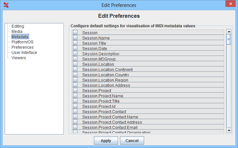This screenshot has height=148, width=238.
Task: Click the scrollbar down arrow
Action: click(229, 130)
